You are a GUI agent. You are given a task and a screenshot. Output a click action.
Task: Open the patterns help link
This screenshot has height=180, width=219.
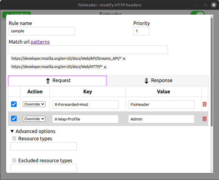coord(40,42)
